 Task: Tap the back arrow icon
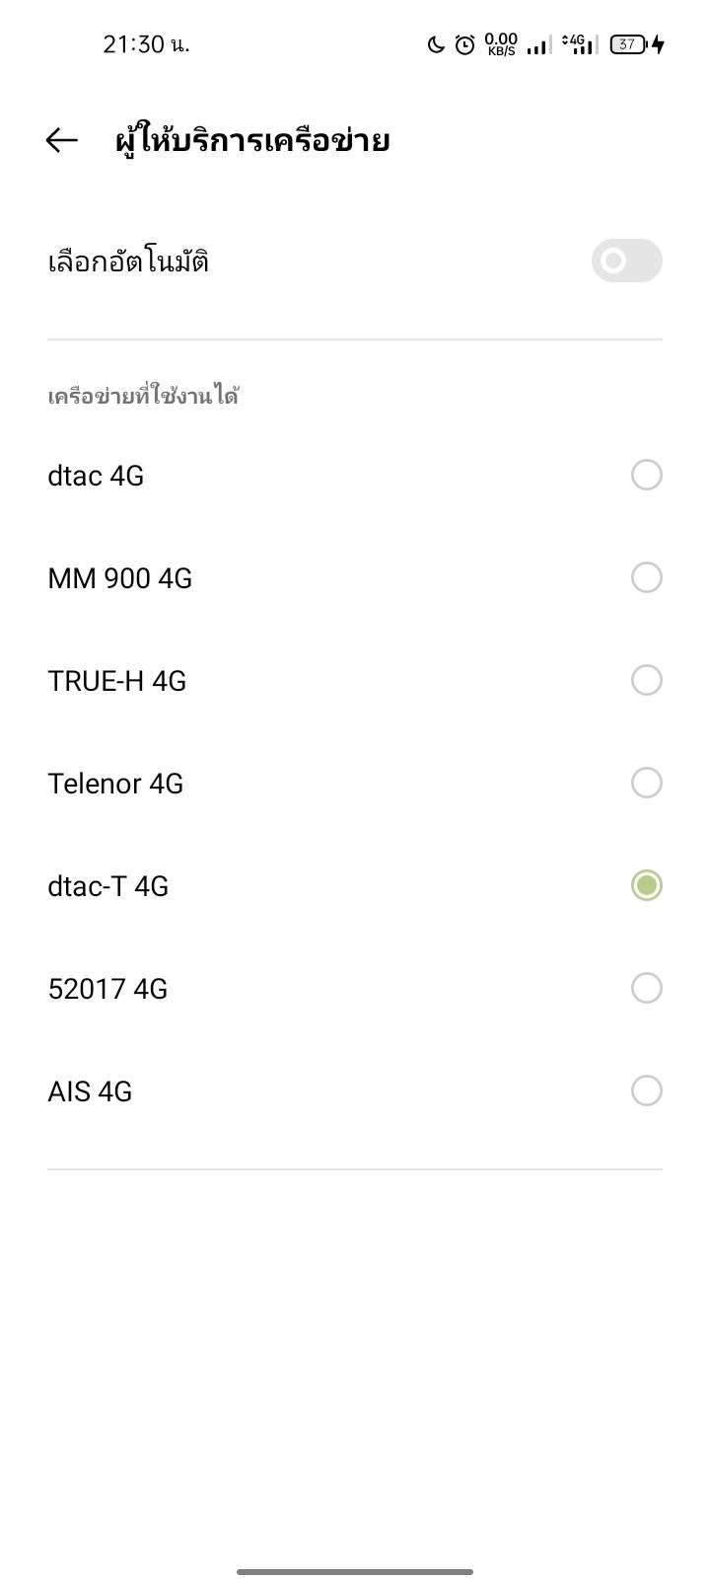tap(61, 140)
